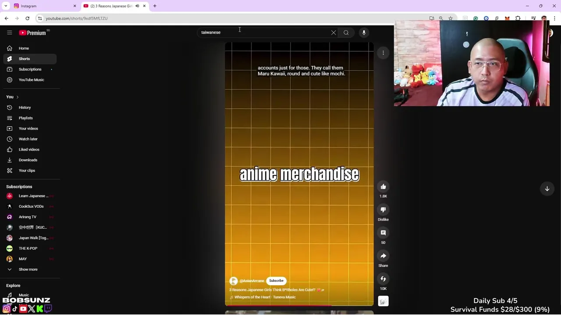This screenshot has height=315, width=561.
Task: Open Music under Explore
Action: (30, 295)
